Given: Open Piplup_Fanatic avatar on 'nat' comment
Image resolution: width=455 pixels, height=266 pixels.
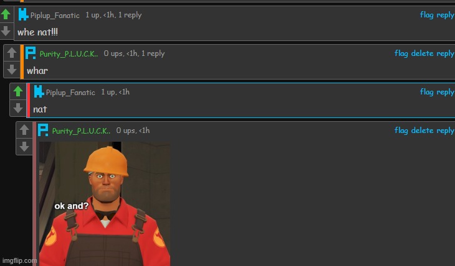Looking at the screenshot, I should 39,91.
